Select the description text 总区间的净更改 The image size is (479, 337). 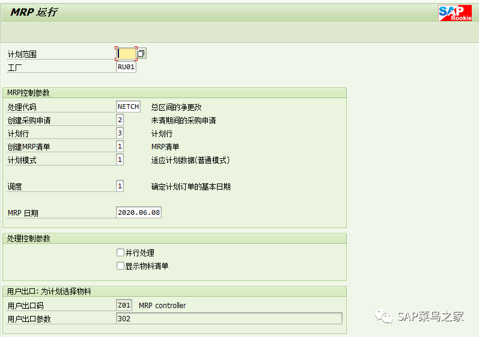tap(176, 107)
